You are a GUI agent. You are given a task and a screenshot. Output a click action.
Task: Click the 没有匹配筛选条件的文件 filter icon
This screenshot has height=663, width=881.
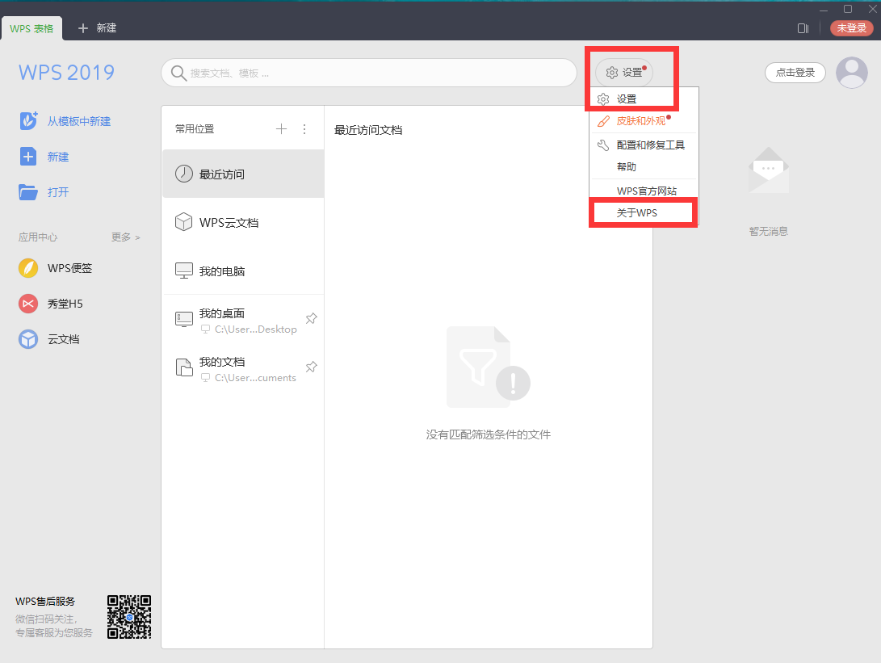tap(489, 367)
